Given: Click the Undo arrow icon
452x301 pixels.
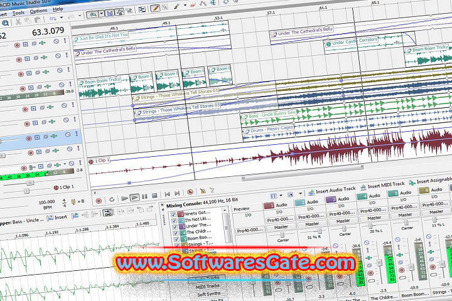Looking at the screenshot, I should 53,18.
